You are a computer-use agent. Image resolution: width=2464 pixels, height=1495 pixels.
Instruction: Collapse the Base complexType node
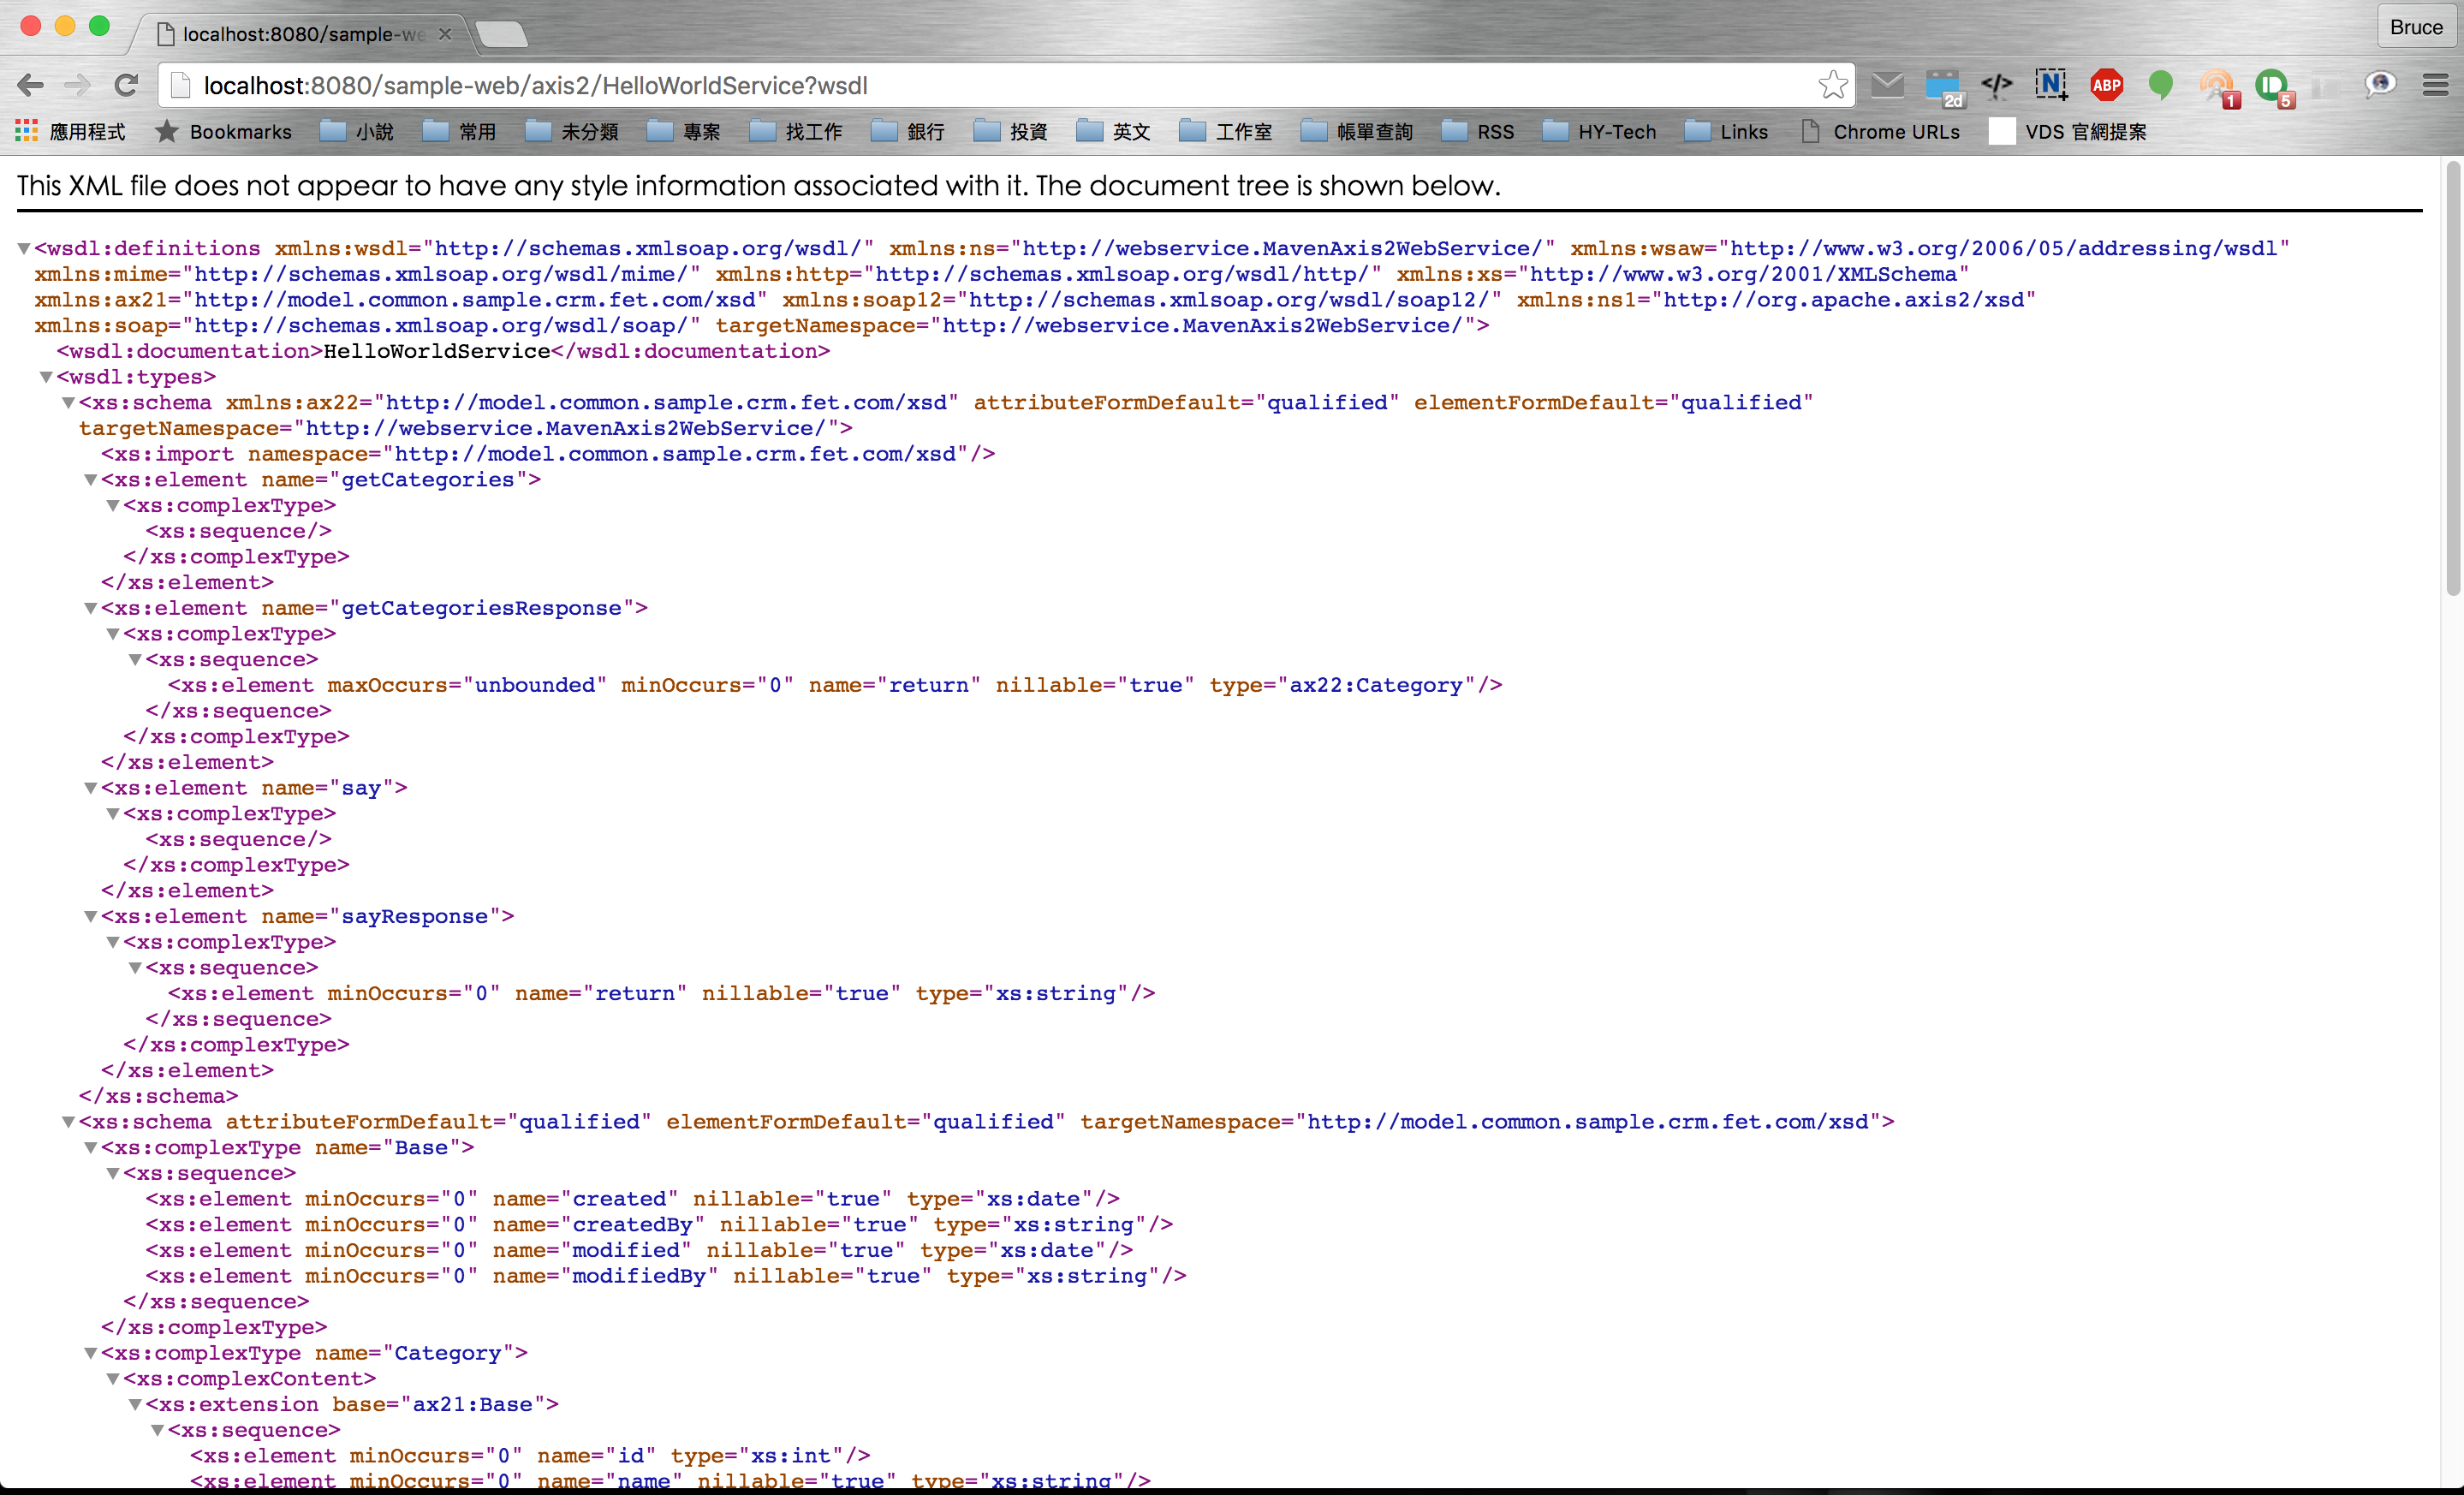[90, 1147]
